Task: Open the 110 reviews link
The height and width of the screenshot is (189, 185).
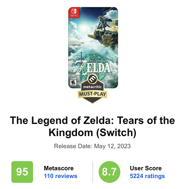Action: click(60, 176)
